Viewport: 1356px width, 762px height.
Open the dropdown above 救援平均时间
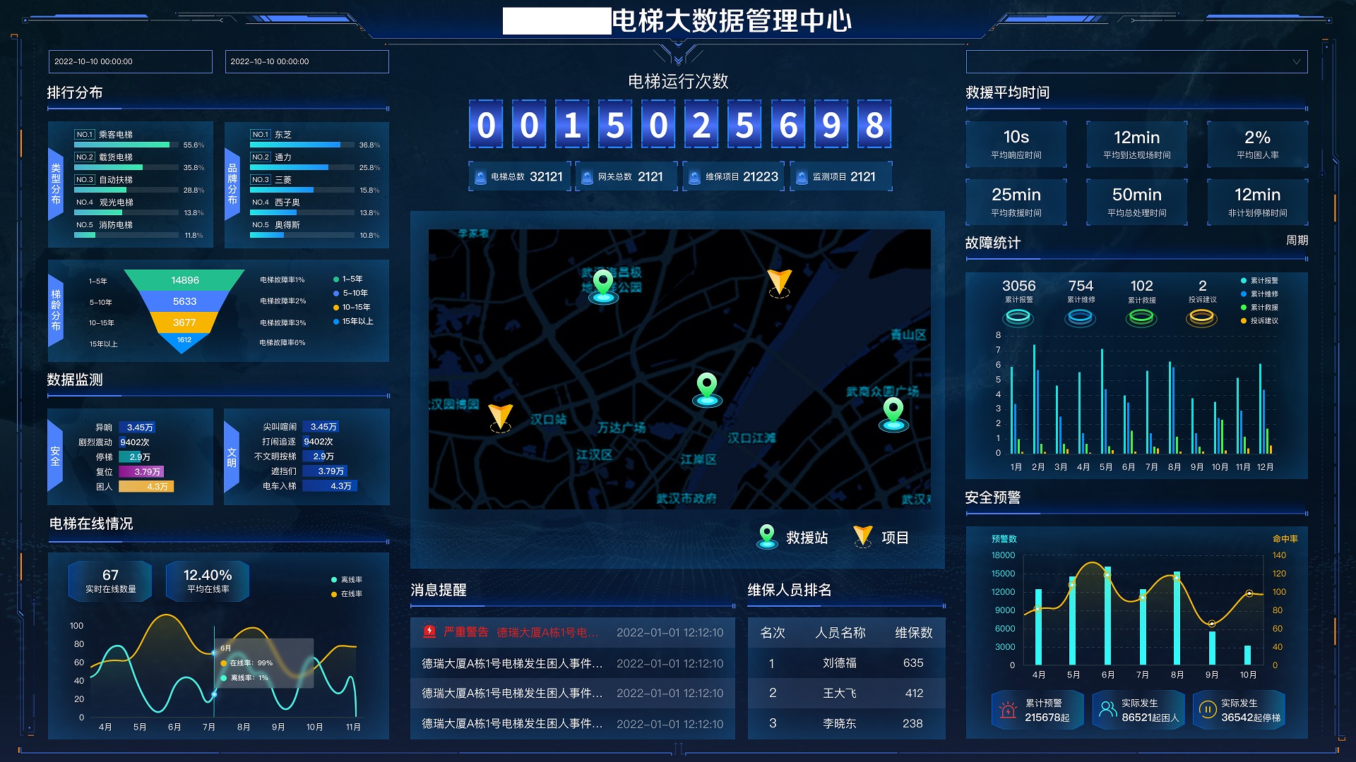[x=1136, y=62]
